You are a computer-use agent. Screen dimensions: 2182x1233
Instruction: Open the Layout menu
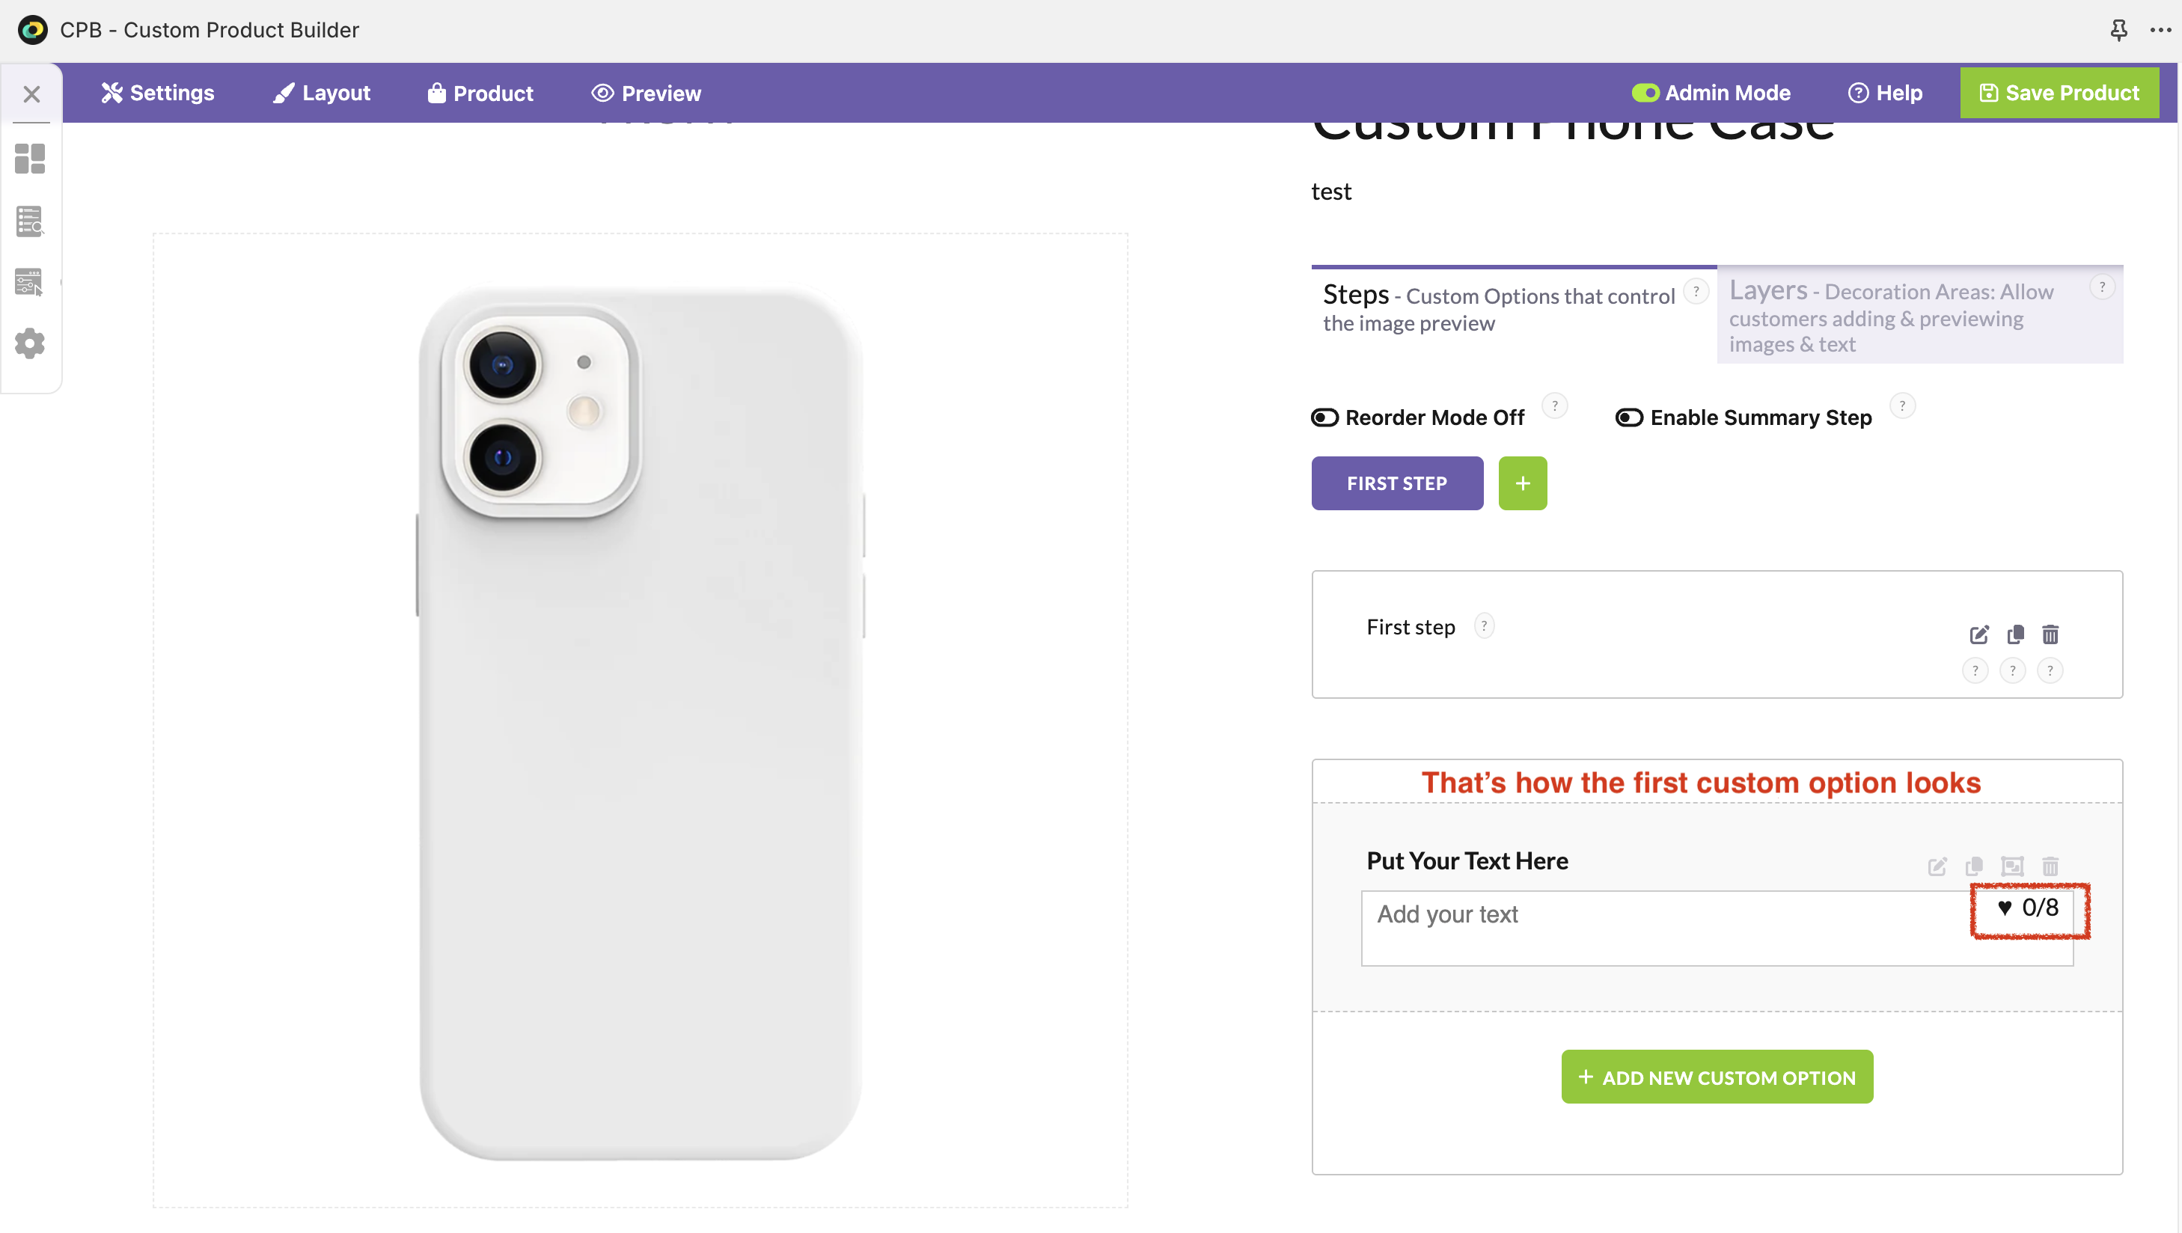click(322, 94)
